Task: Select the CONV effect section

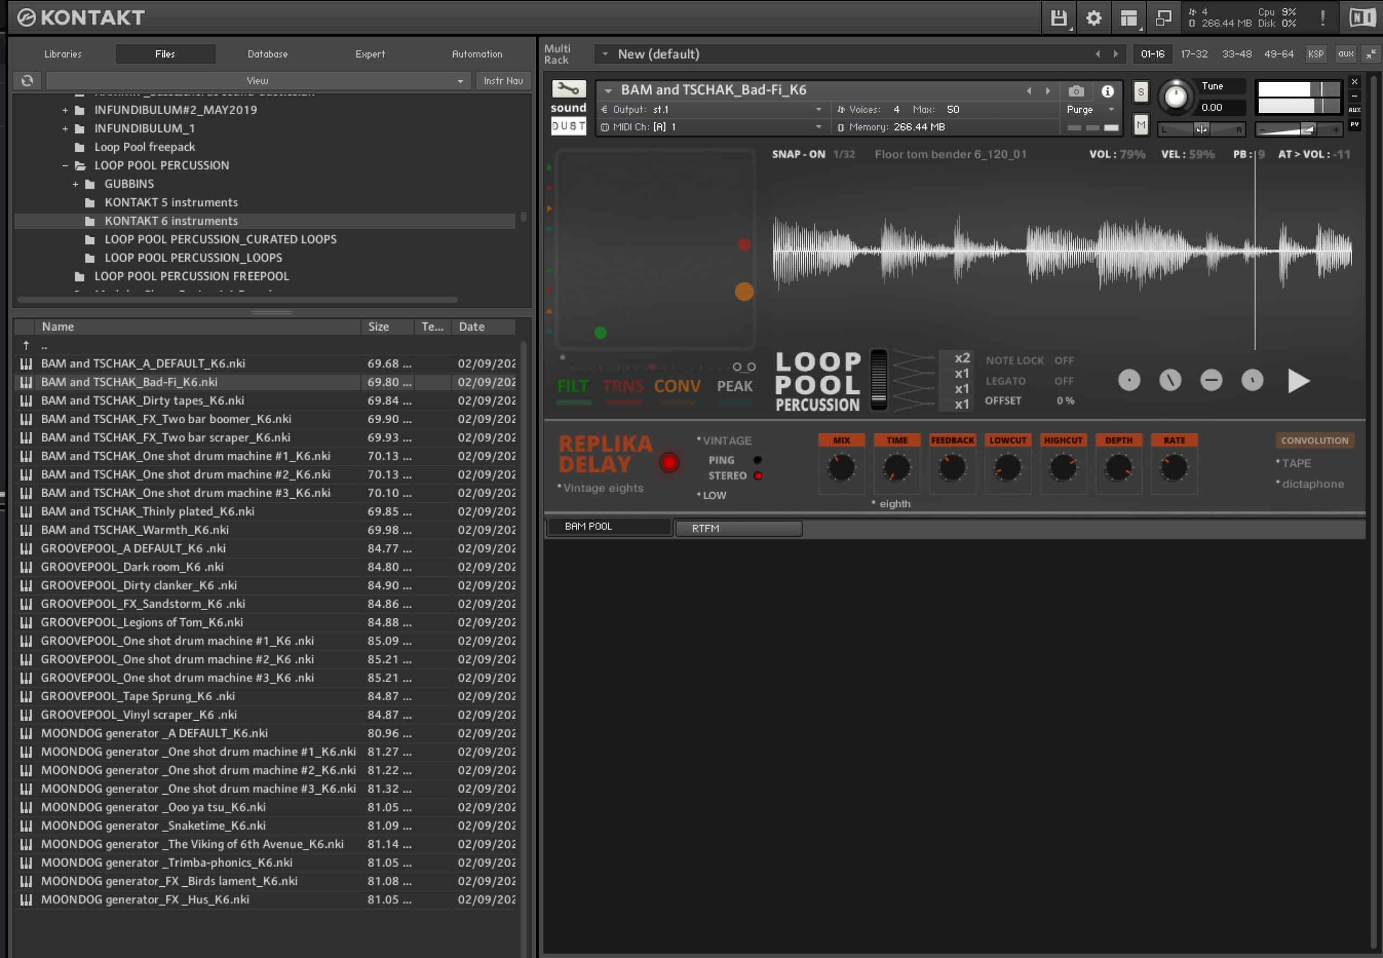Action: (x=677, y=386)
